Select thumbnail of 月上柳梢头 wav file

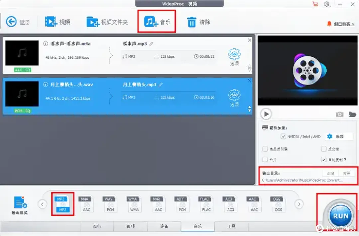coord(22,94)
